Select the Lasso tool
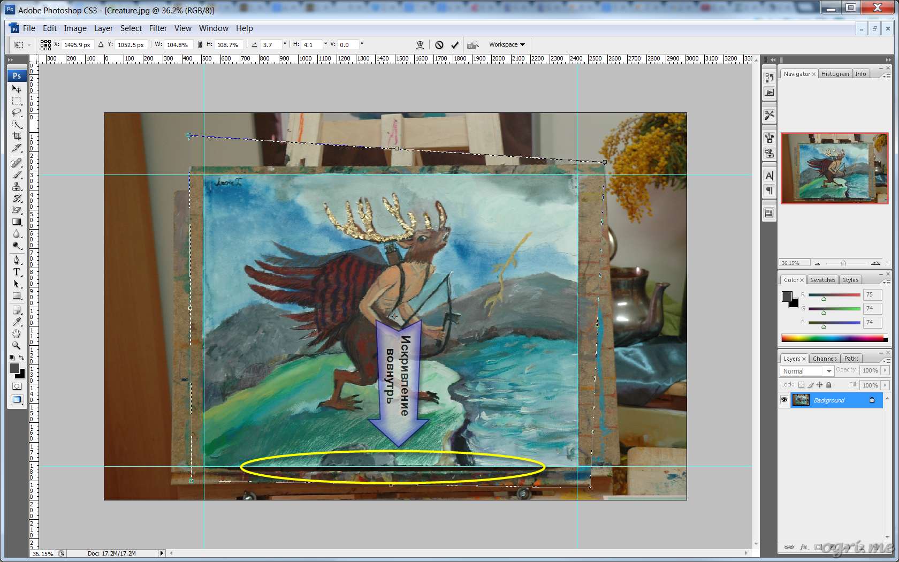Image resolution: width=899 pixels, height=562 pixels. pyautogui.click(x=17, y=112)
